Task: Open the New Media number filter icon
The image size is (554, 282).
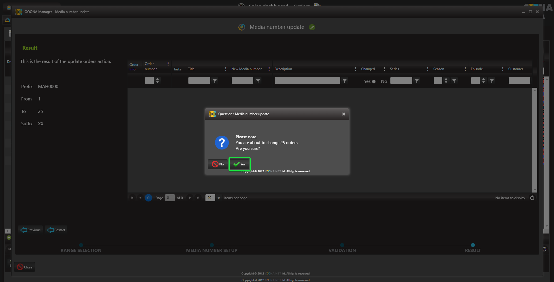Action: pos(258,81)
